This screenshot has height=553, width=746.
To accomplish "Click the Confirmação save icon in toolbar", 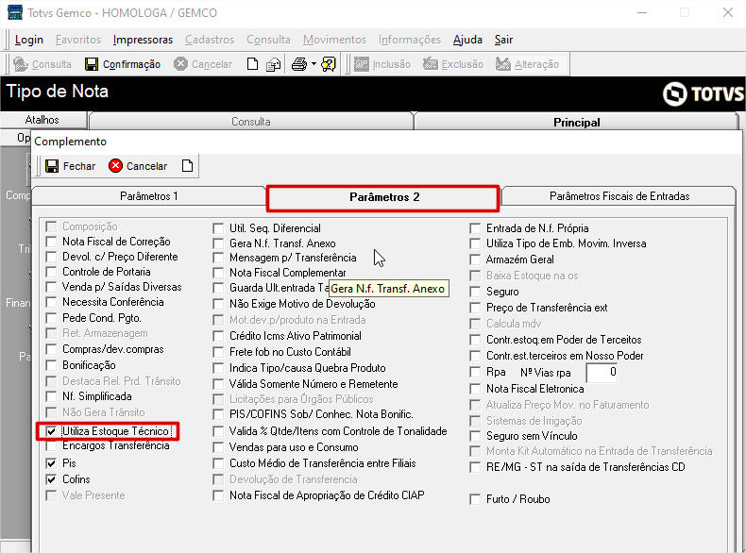I will click(92, 64).
